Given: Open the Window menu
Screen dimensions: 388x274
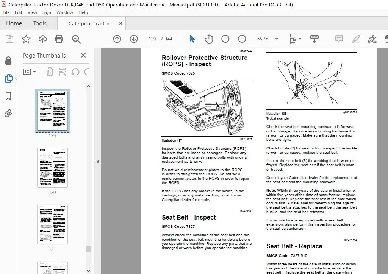Looking at the screenshot, I should [64, 12].
